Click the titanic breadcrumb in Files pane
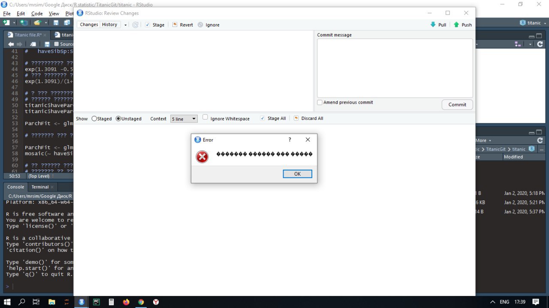 [519, 149]
